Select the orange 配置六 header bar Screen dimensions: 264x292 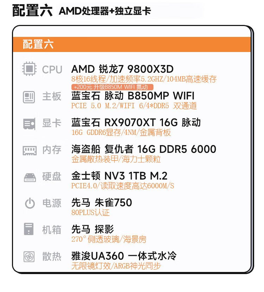[x=132, y=44]
